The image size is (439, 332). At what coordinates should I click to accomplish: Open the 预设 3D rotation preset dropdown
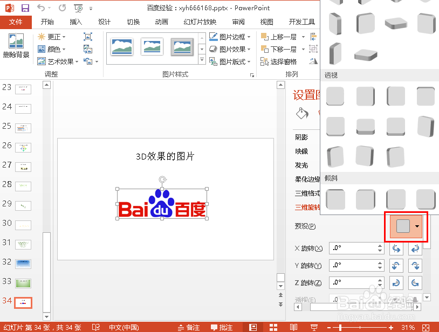click(406, 226)
